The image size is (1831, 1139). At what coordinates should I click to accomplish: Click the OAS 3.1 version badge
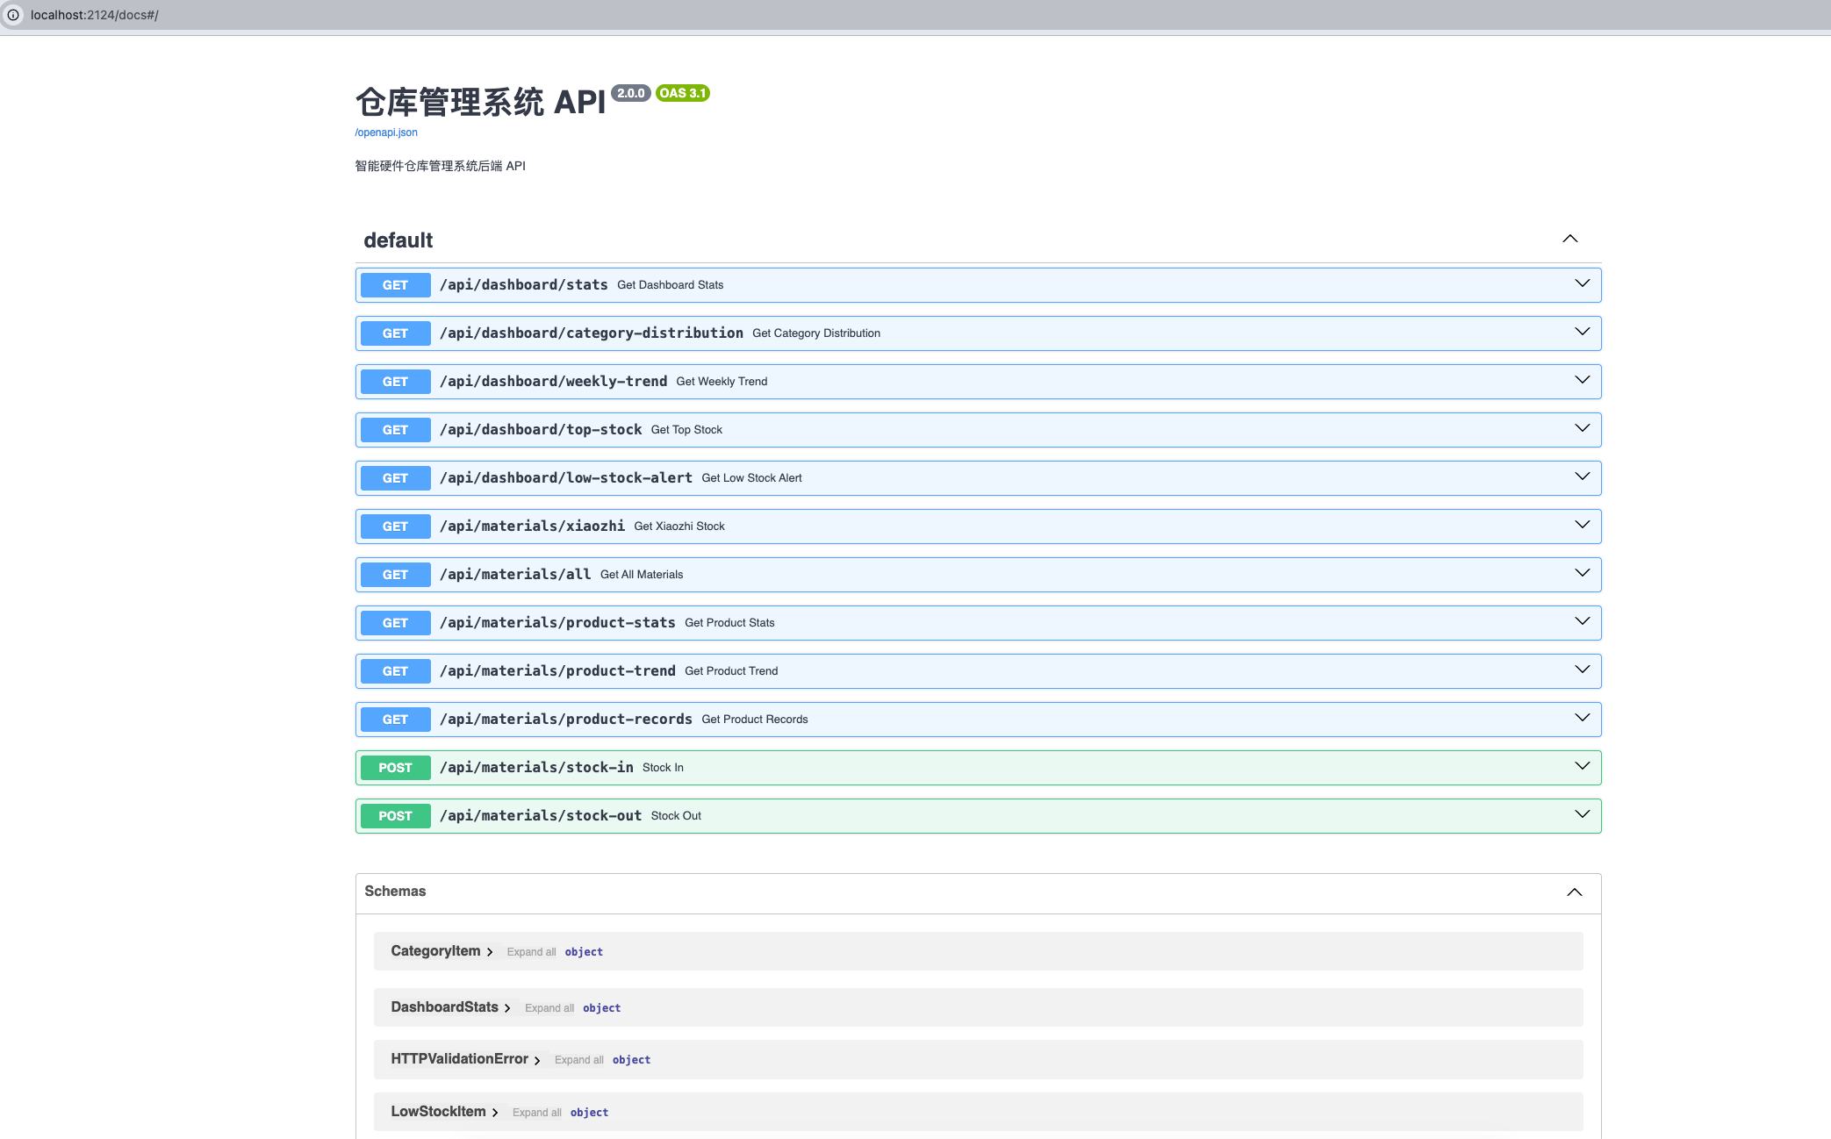[682, 93]
